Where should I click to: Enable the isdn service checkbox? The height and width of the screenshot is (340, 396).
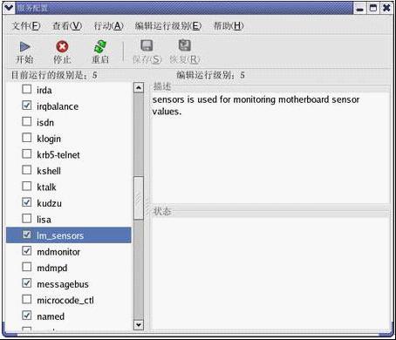[27, 121]
